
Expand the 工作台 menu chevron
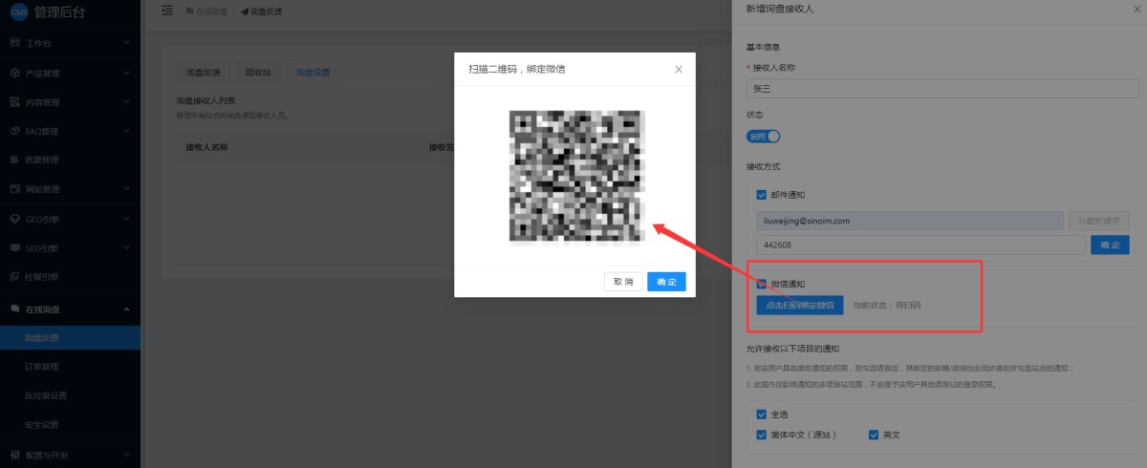click(x=127, y=44)
